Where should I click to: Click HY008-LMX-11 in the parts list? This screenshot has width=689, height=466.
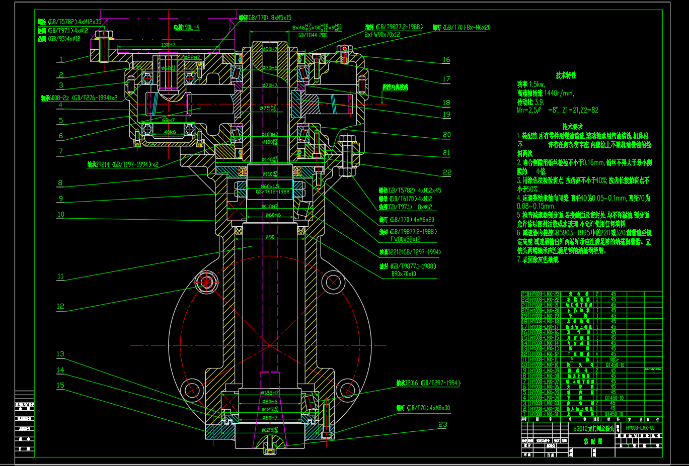point(545,359)
